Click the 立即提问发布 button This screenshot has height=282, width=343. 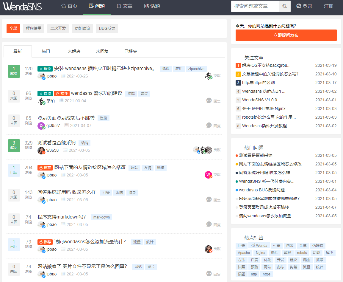click(286, 35)
